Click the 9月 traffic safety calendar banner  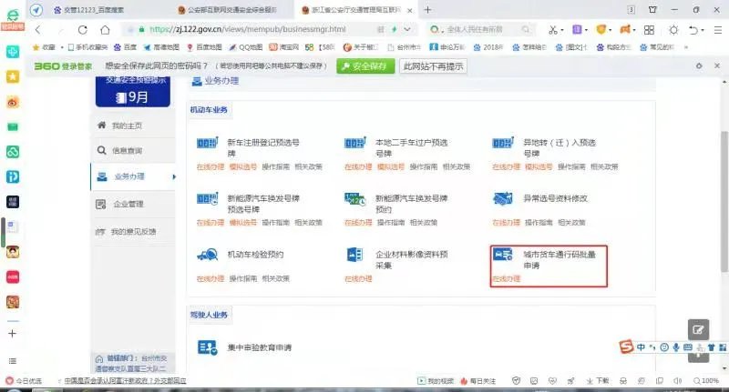click(132, 91)
